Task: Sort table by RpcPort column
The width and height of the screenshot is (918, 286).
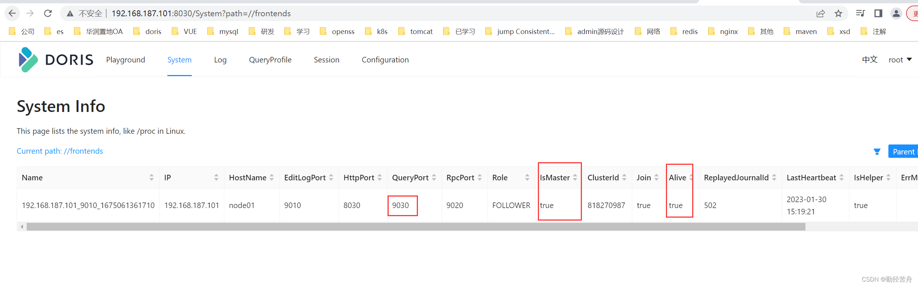Action: [480, 177]
